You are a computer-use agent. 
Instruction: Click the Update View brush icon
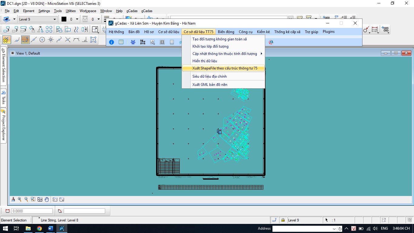(x=13, y=199)
